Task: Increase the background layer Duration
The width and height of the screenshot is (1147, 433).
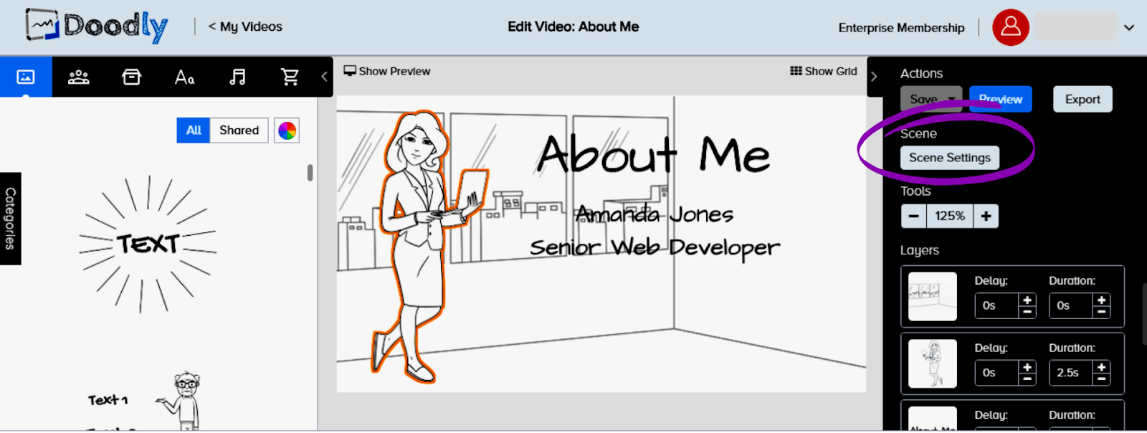Action: (x=1102, y=300)
